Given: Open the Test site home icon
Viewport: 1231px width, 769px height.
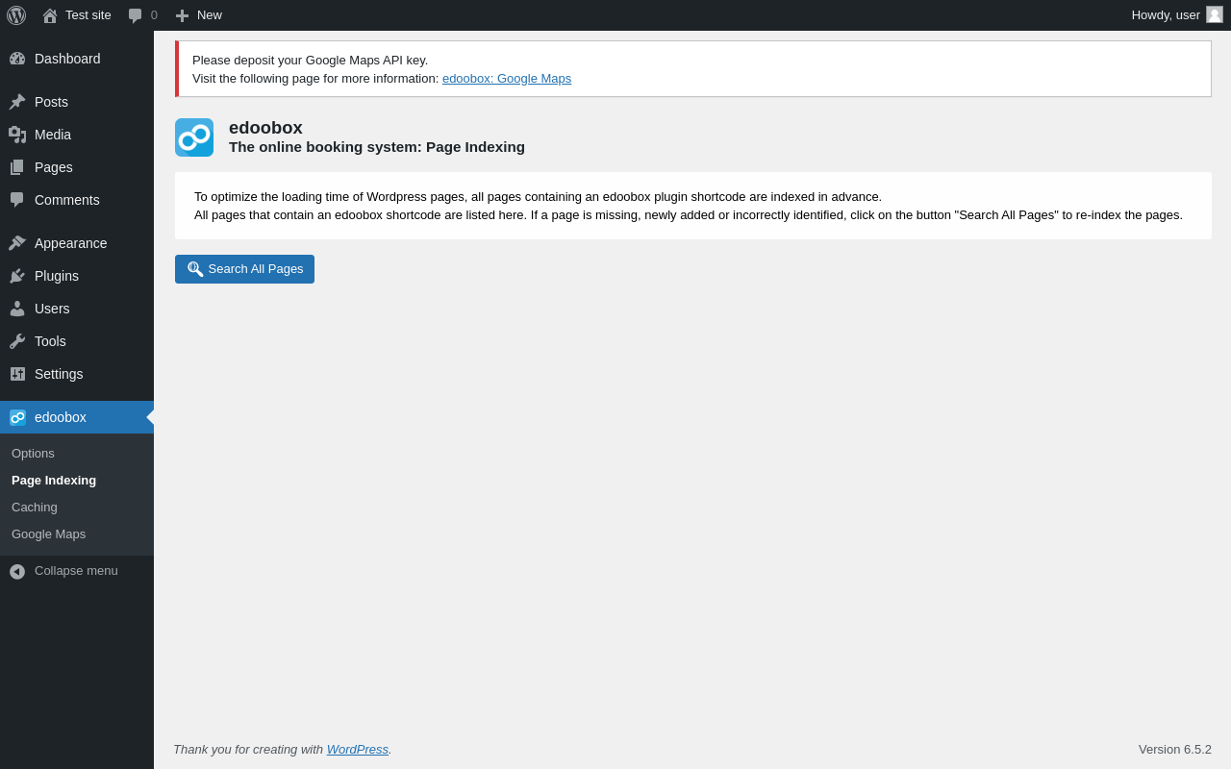Looking at the screenshot, I should (50, 15).
